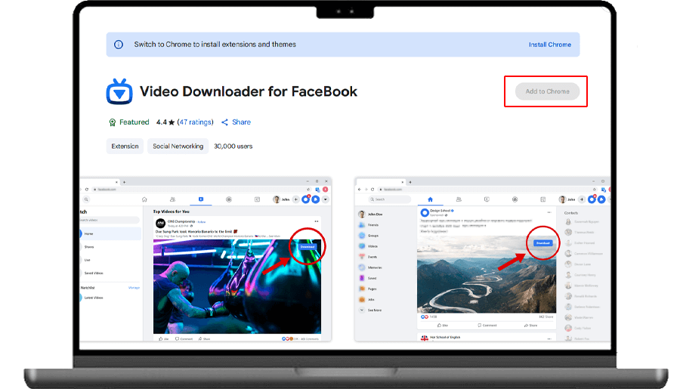Click the Add to Chrome button
This screenshot has height=389, width=680.
[x=547, y=91]
